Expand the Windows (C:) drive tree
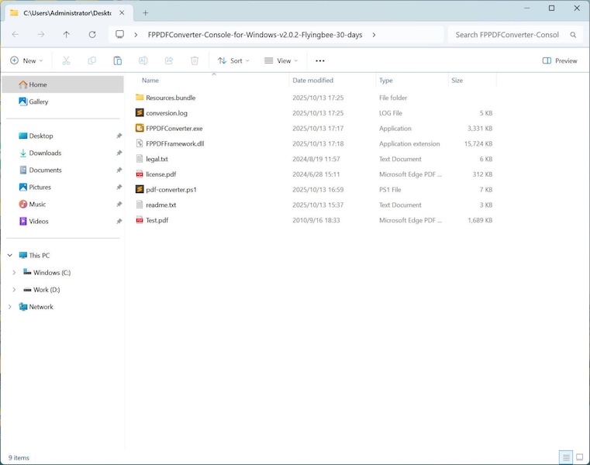 (14, 273)
